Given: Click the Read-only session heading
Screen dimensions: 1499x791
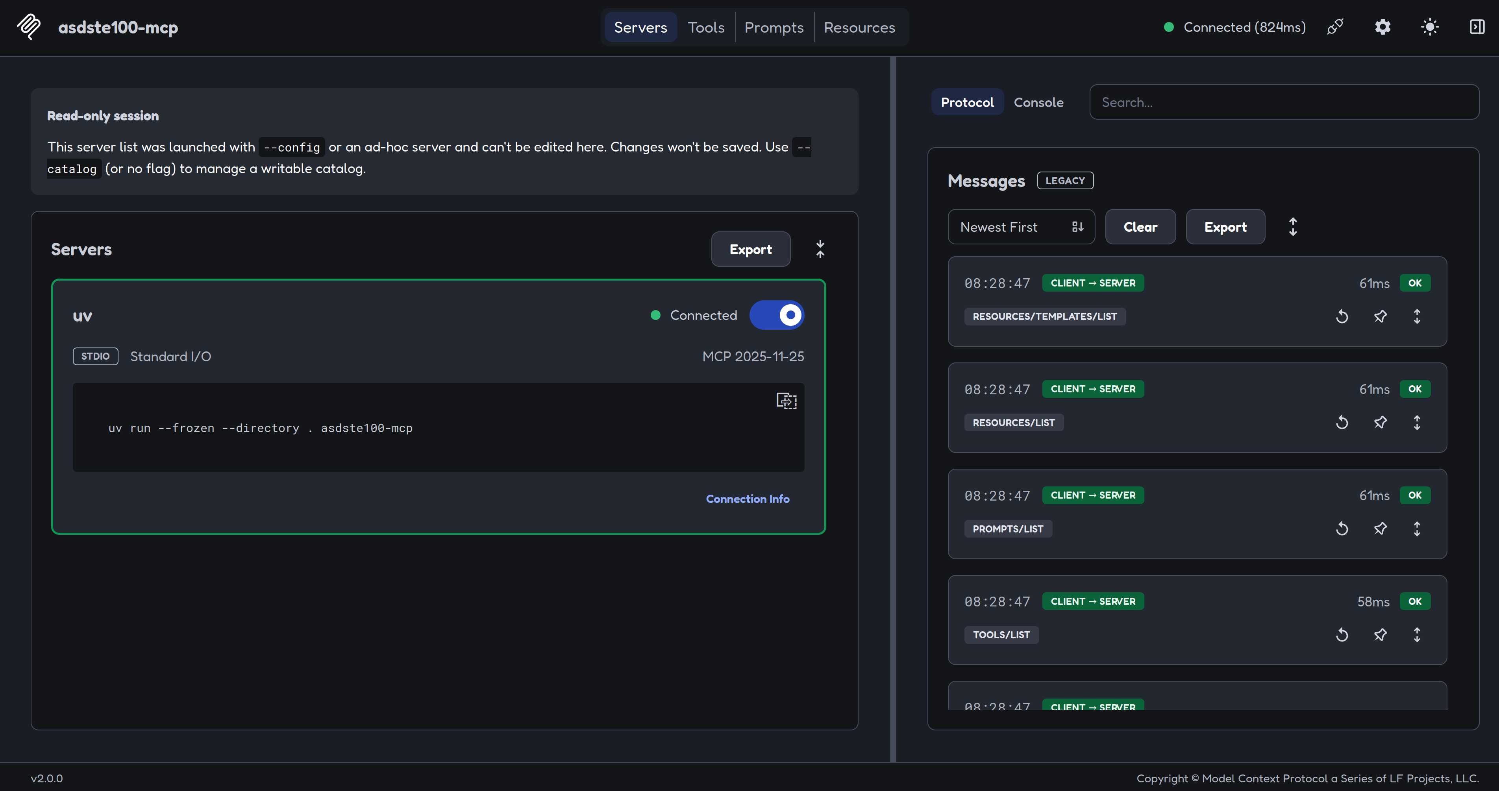Looking at the screenshot, I should 103,116.
